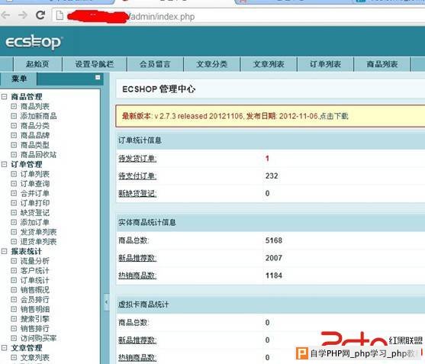Select the 菜单 sidebar tab
This screenshot has width=425, height=364.
tap(19, 79)
